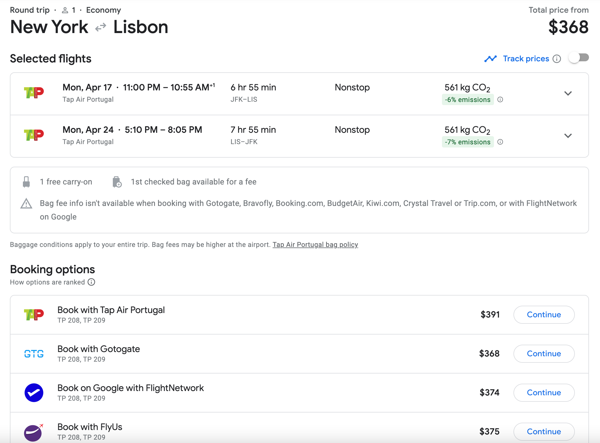Click the -6% emissions green badge
This screenshot has width=600, height=443.
[468, 99]
